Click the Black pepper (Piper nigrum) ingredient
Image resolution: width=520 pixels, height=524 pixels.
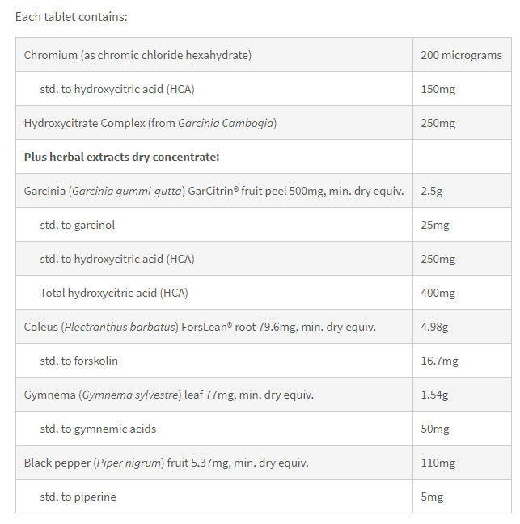pos(167,463)
